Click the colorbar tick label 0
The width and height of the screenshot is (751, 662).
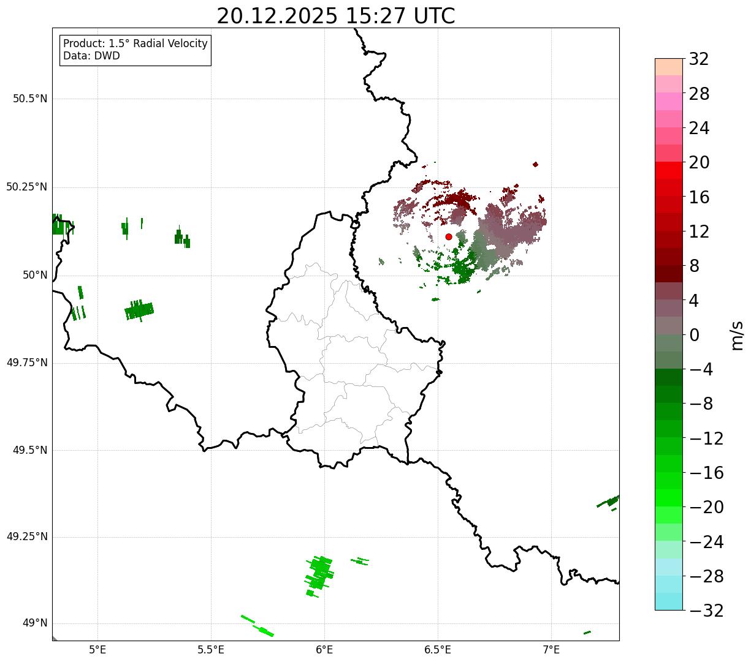[695, 335]
